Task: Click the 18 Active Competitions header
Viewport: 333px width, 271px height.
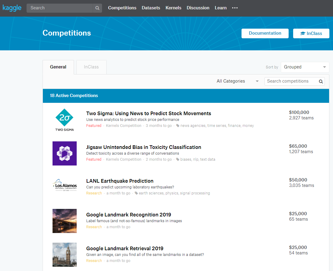Action: click(x=74, y=96)
